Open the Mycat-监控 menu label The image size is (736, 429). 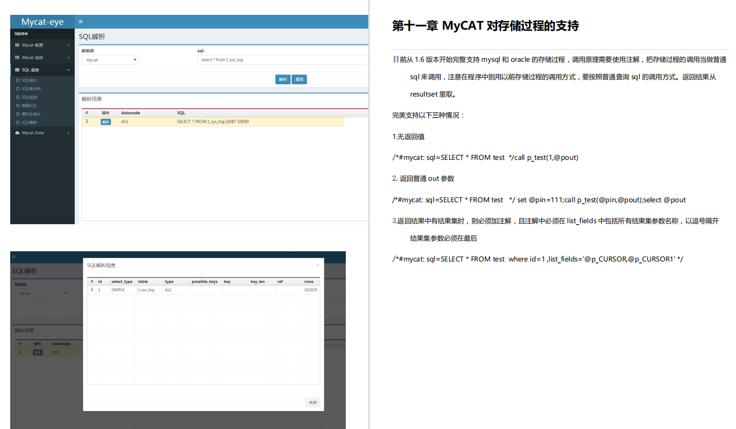point(33,58)
